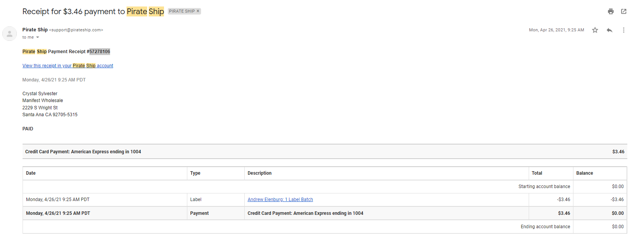Click the support@pirateship.com address
The width and height of the screenshot is (630, 237).
coord(76,30)
